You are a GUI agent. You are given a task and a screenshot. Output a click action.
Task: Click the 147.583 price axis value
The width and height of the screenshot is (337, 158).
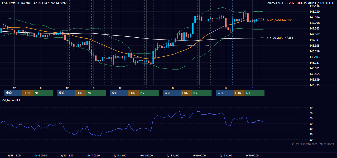[315, 28]
